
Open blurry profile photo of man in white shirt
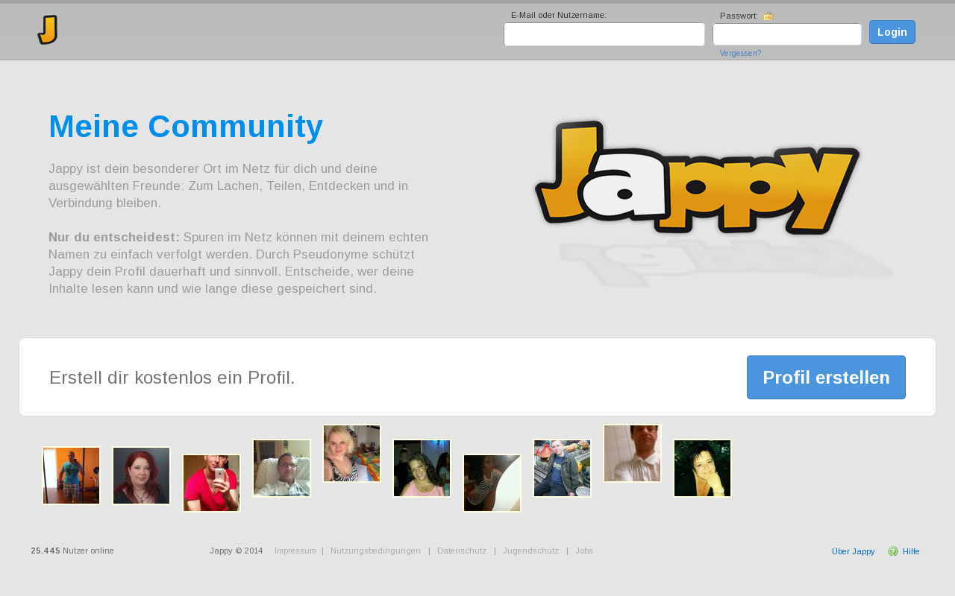pyautogui.click(x=632, y=453)
